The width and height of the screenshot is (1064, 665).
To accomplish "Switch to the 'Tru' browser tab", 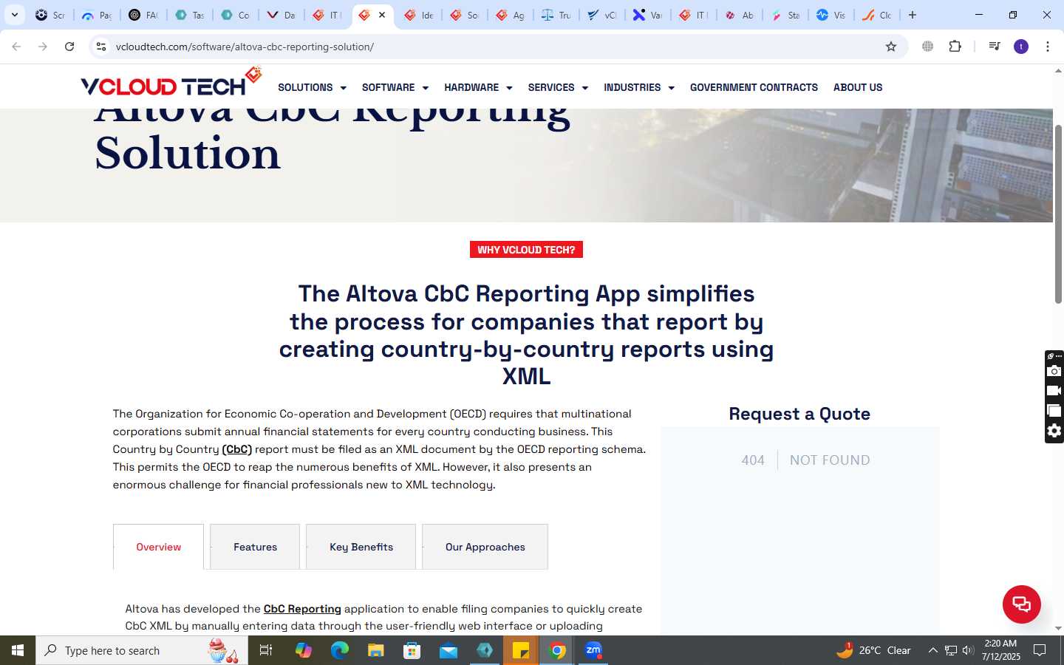I will pos(556,15).
